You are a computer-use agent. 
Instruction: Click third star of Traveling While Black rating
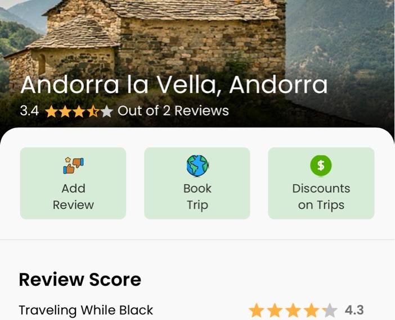[293, 310]
